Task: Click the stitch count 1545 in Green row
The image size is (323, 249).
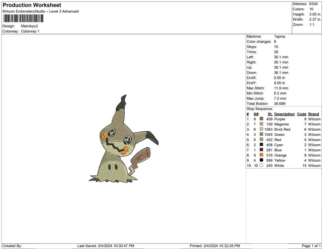Action: 269,135
